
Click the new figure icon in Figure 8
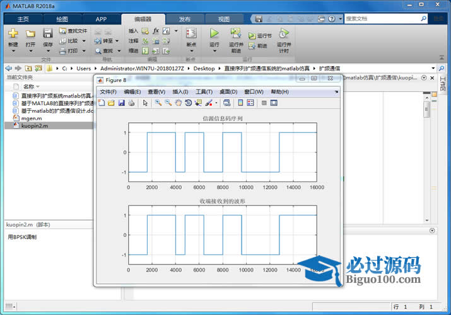click(x=102, y=103)
